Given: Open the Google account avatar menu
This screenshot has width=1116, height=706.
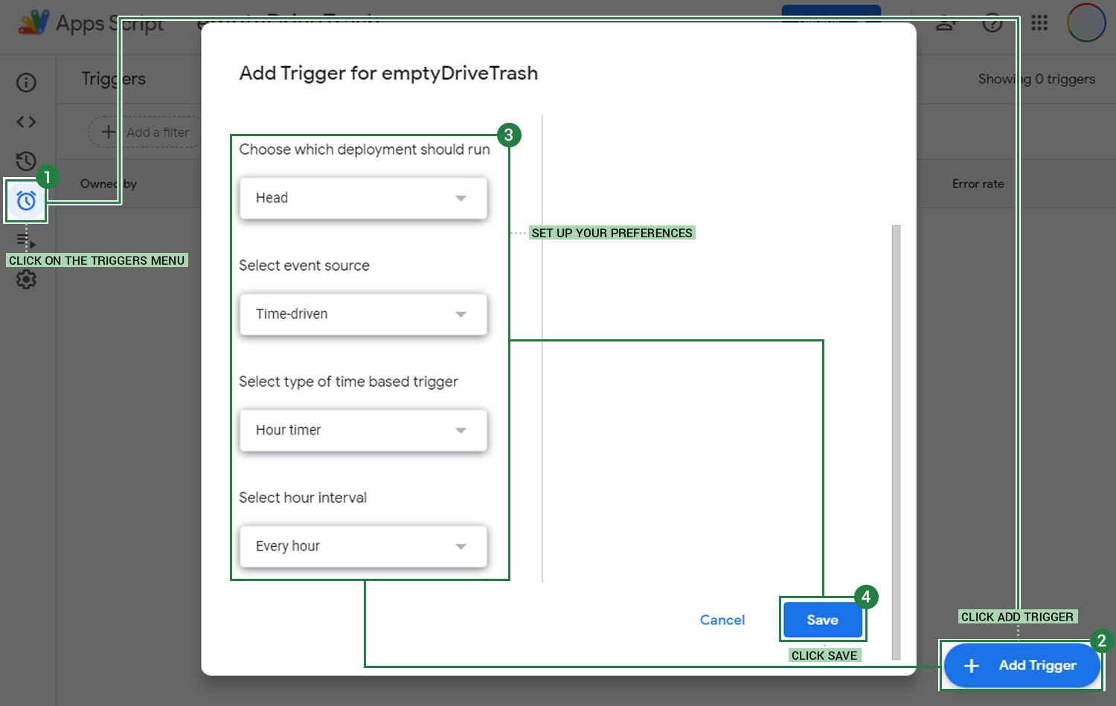Looking at the screenshot, I should pyautogui.click(x=1085, y=23).
